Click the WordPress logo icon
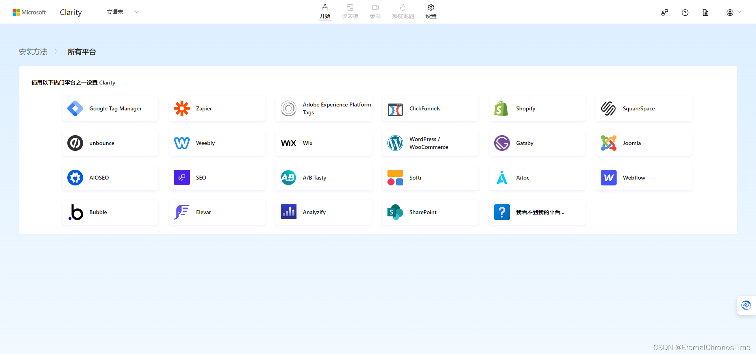Screen dimensions: 756x354 [x=395, y=143]
